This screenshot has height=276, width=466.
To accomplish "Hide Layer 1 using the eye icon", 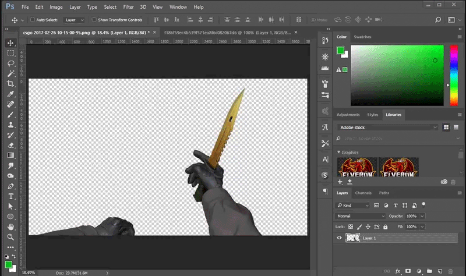I will [x=340, y=238].
